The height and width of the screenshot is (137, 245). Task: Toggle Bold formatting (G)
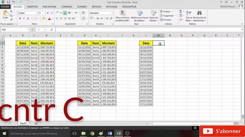pyautogui.click(x=20, y=19)
